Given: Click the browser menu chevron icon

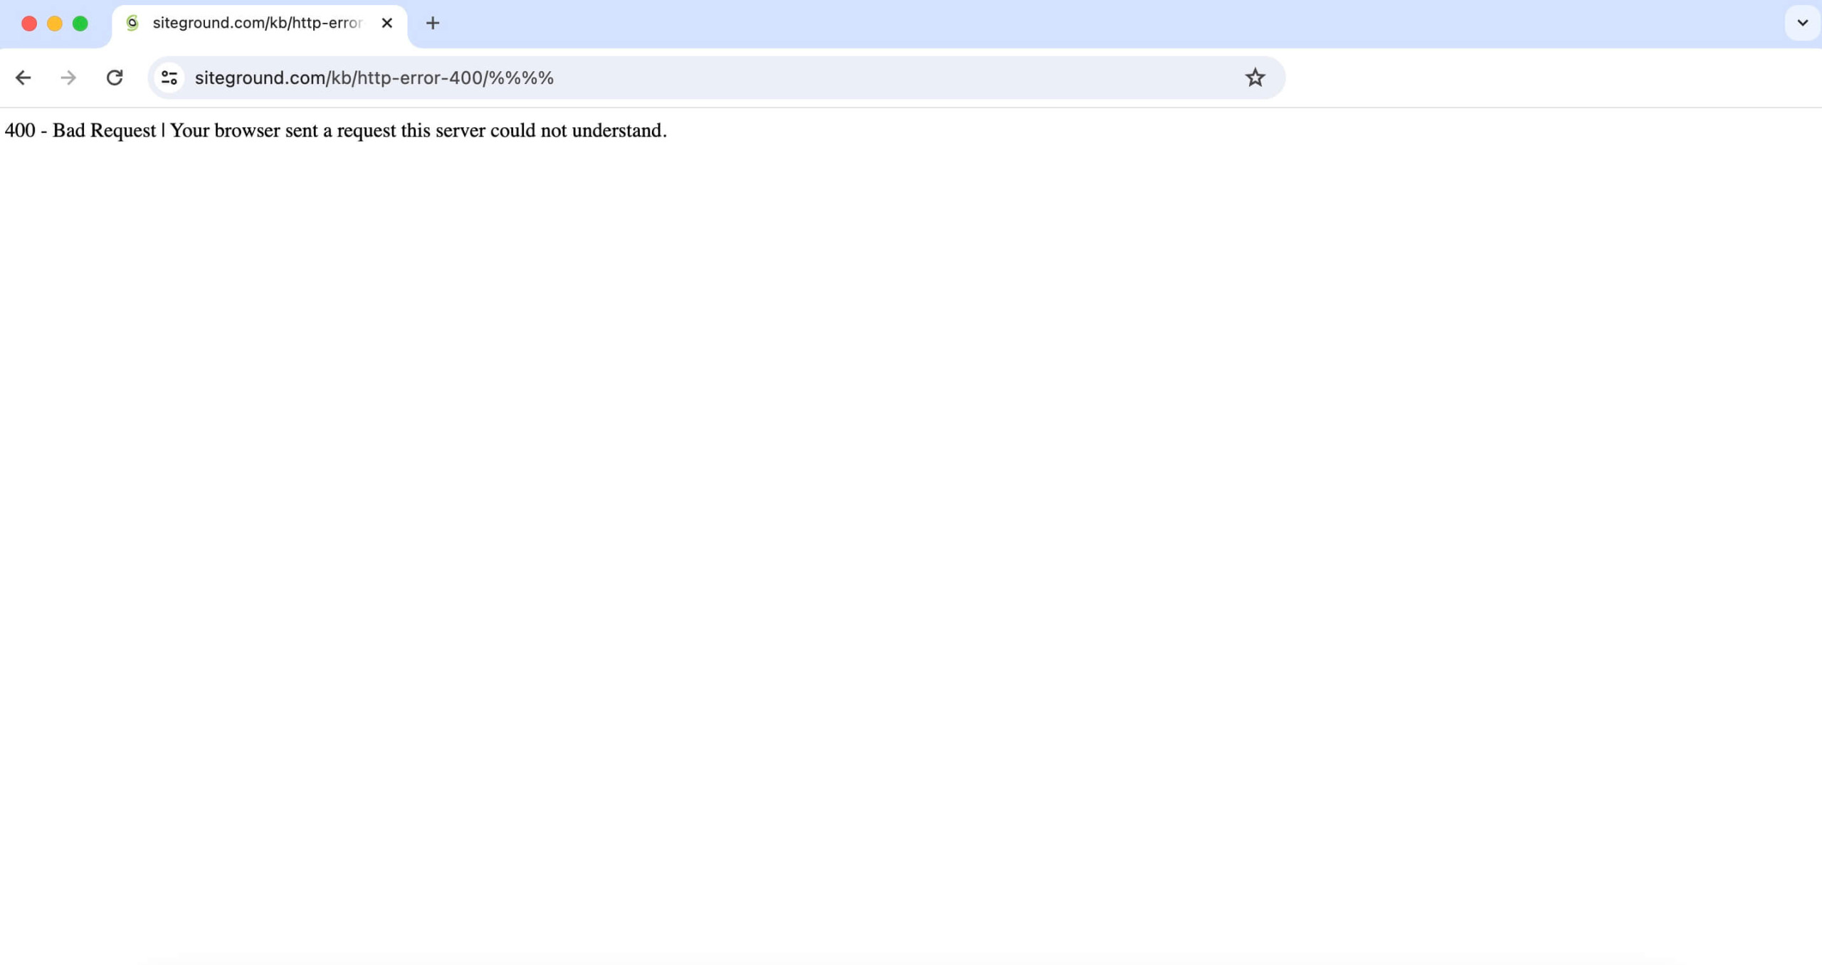Looking at the screenshot, I should point(1803,23).
